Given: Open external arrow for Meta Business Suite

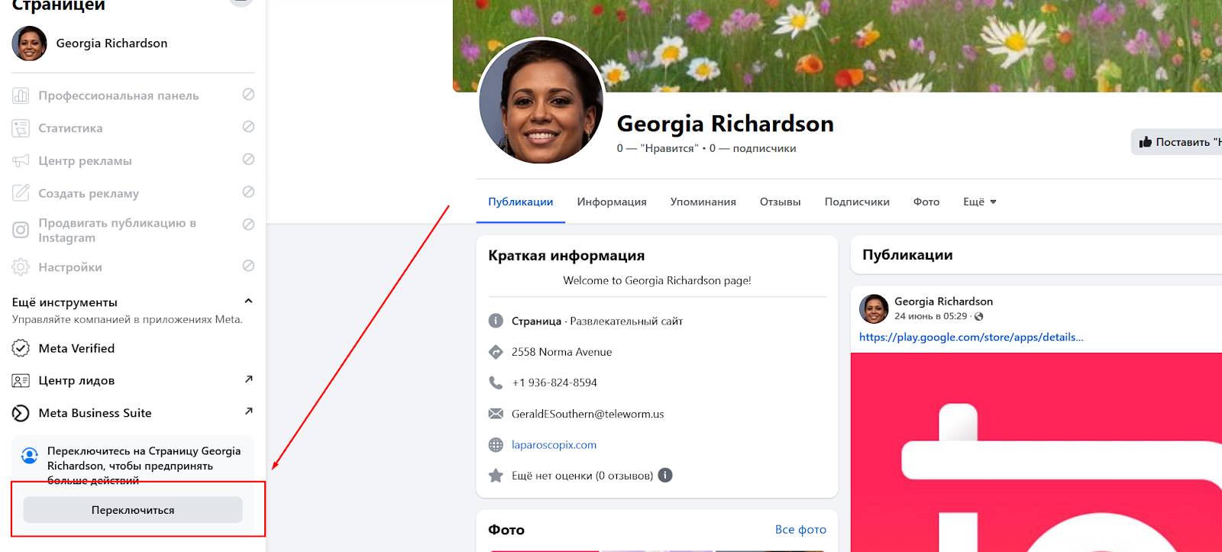Looking at the screenshot, I should pyautogui.click(x=248, y=412).
